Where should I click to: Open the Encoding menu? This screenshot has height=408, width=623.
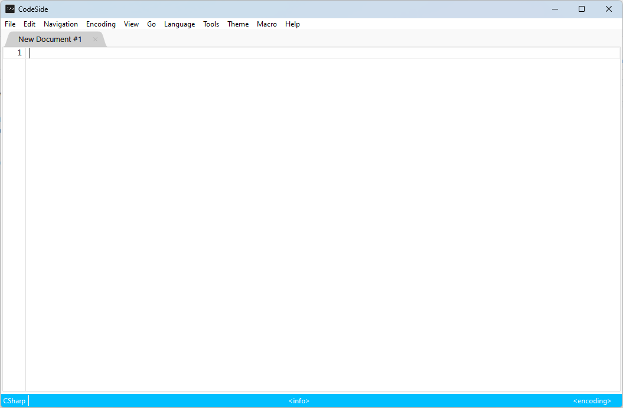[x=100, y=24]
